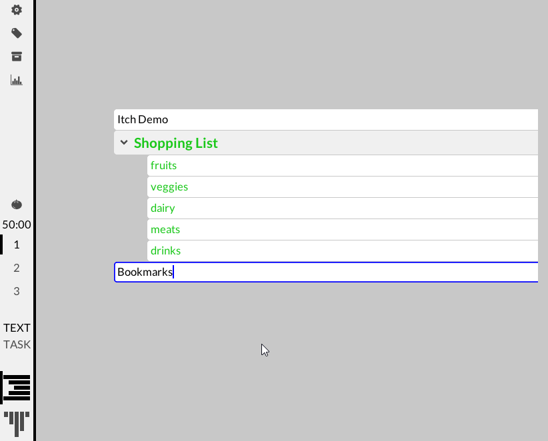
Task: Enable TASK mode
Action: [17, 344]
